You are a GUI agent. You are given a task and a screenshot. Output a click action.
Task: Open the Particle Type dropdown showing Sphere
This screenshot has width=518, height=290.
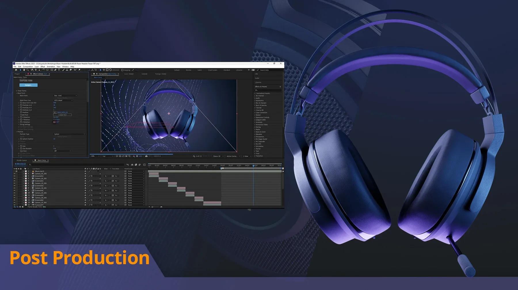(69, 134)
